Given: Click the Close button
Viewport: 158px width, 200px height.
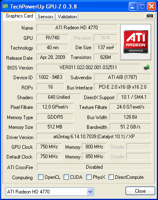Looking at the screenshot, I should (x=140, y=191).
